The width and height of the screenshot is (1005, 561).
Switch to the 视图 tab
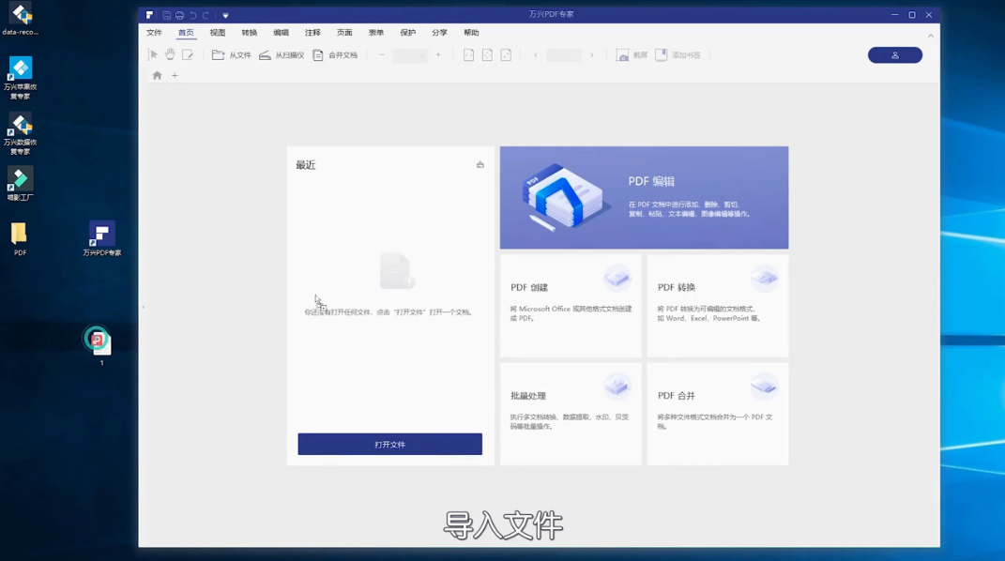218,33
